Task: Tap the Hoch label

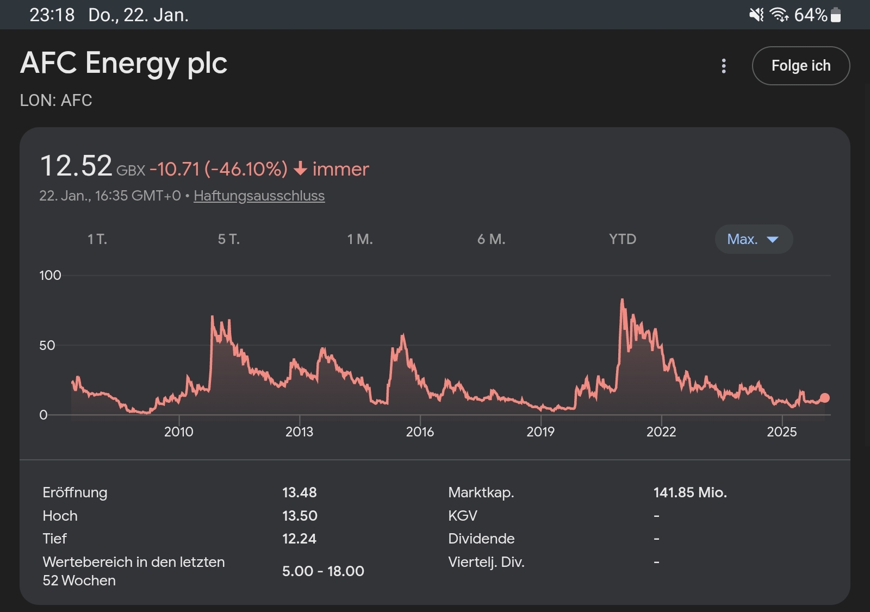Action: (x=60, y=516)
